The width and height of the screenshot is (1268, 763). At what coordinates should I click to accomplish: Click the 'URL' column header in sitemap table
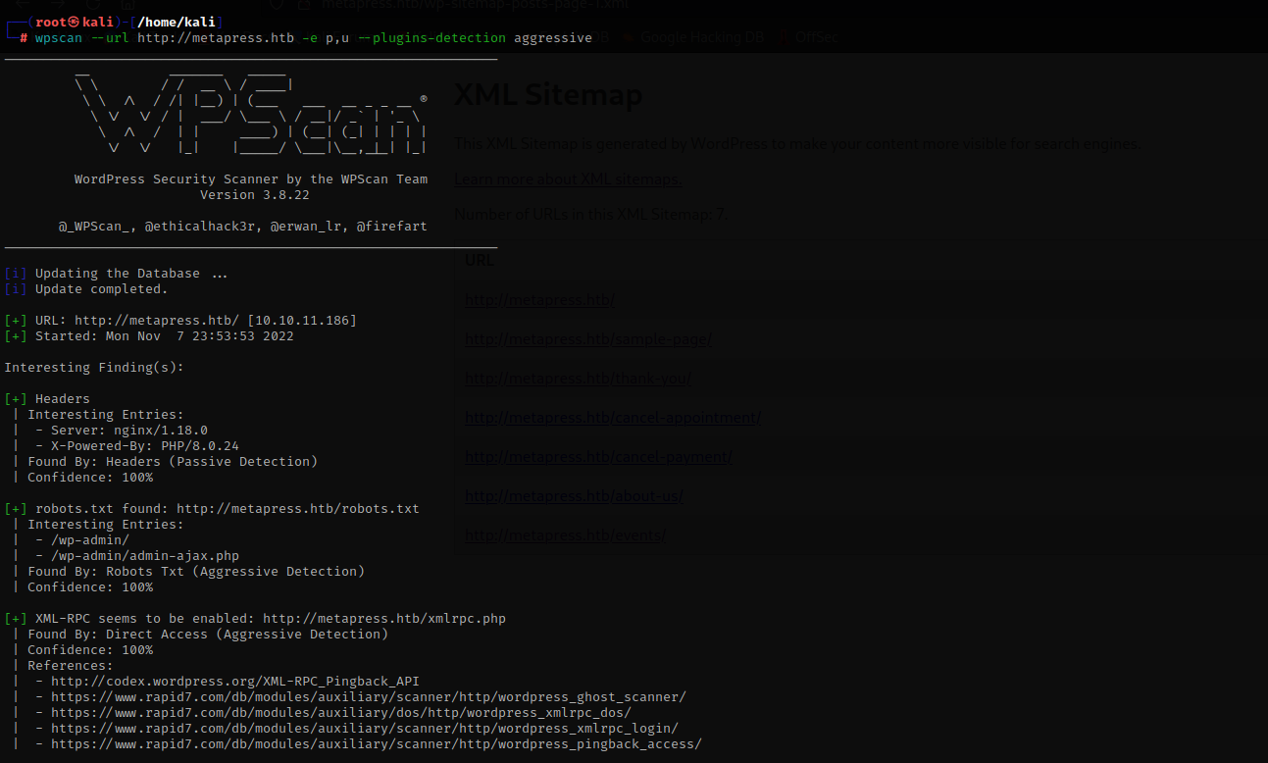[x=480, y=260]
